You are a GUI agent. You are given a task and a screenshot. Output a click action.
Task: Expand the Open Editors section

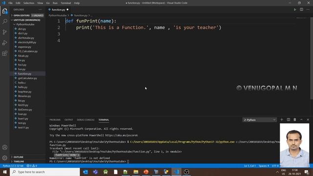27,15
